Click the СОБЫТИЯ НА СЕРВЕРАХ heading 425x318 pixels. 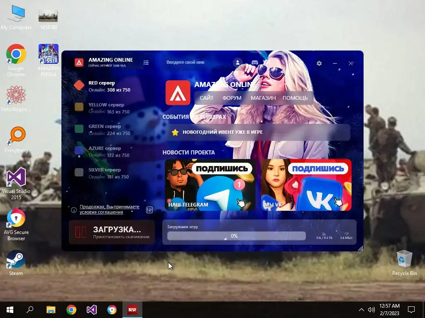[x=194, y=117]
